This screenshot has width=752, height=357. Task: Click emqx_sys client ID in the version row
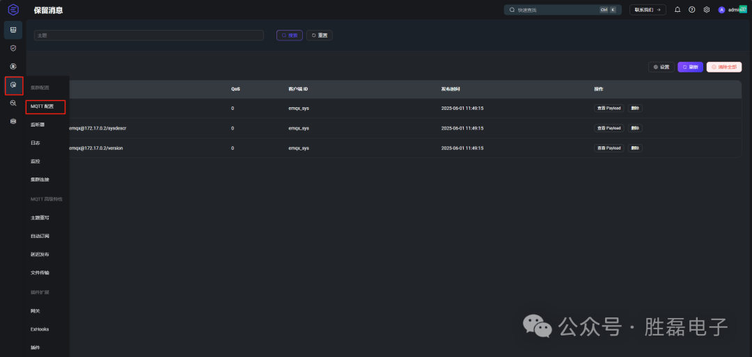pyautogui.click(x=299, y=148)
